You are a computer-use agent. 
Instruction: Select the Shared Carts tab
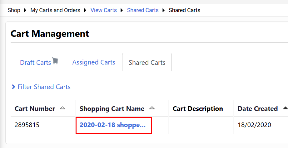click(147, 62)
